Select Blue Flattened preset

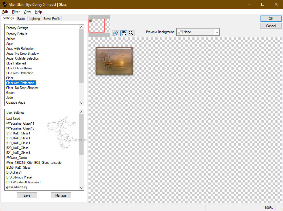tap(16, 63)
